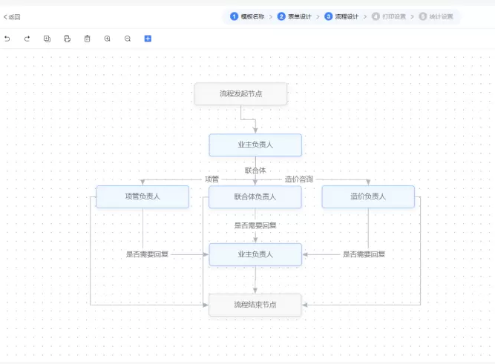
Task: Open step 1 模板名称
Action: [x=248, y=16]
